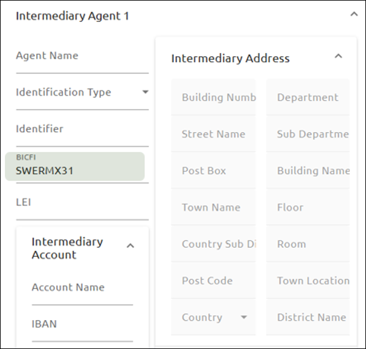
Task: Click the Intermediary Address heading text
Action: [230, 58]
